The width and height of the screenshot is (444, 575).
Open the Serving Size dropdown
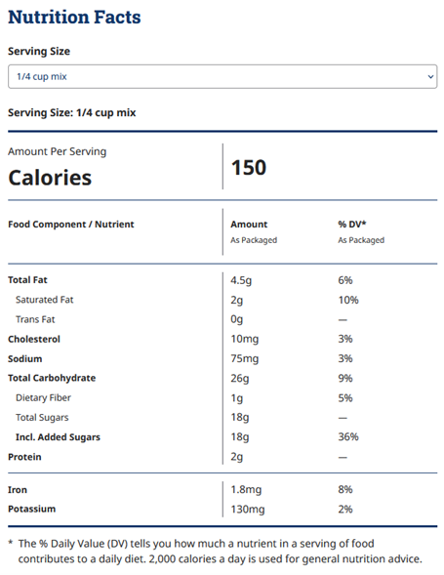point(222,77)
